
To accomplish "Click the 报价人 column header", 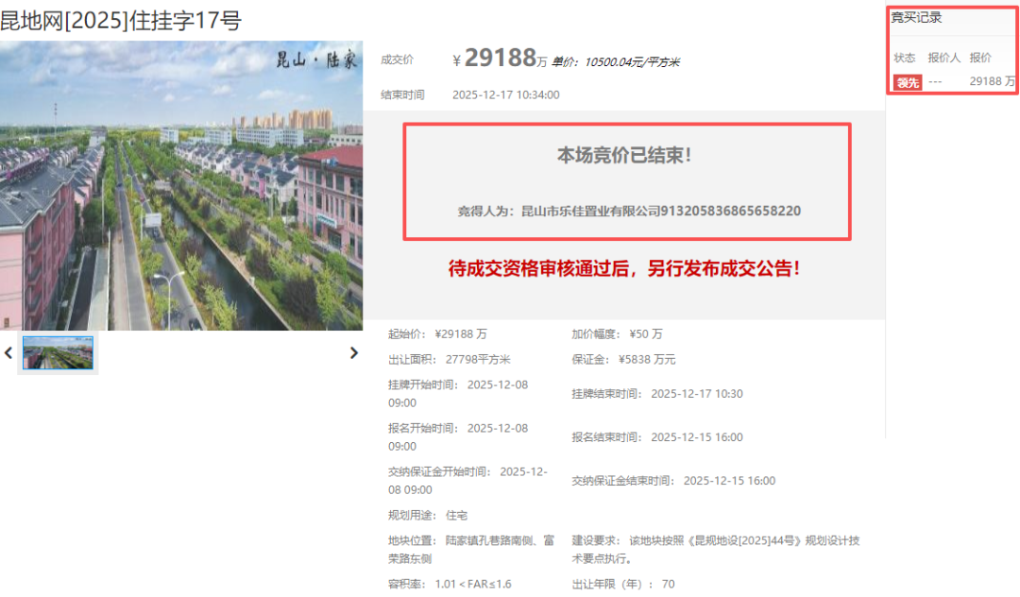I will coord(943,58).
